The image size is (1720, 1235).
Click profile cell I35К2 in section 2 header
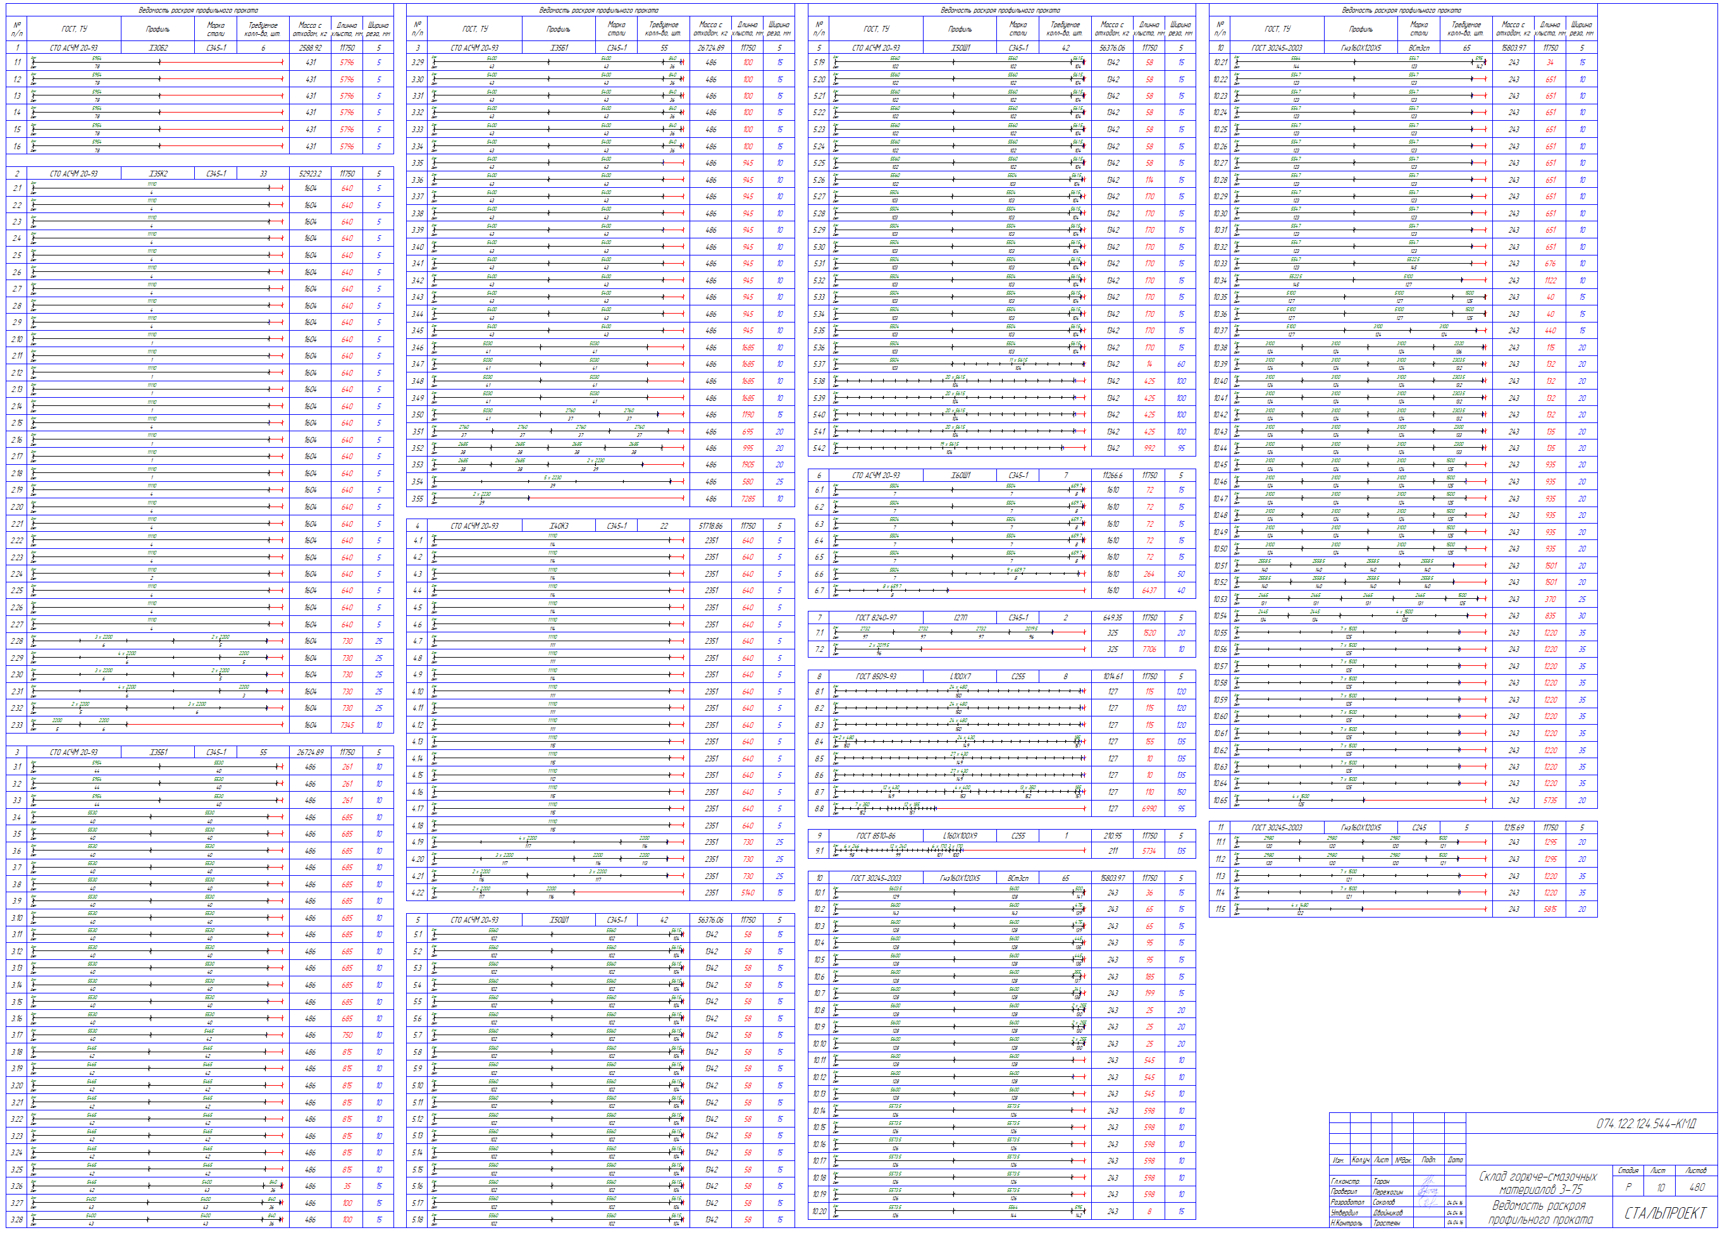click(x=158, y=174)
